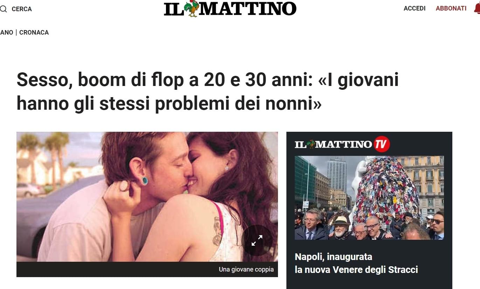
Task: Click the caption Una giovane coppia
Action: click(x=246, y=269)
